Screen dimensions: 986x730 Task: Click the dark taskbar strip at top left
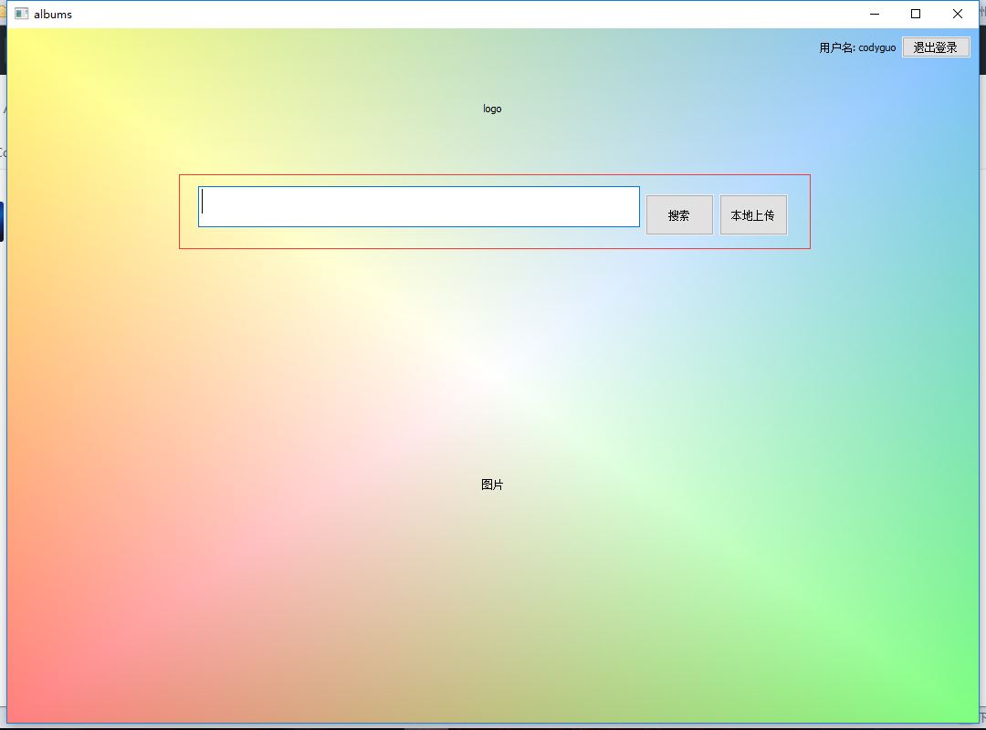point(3,50)
